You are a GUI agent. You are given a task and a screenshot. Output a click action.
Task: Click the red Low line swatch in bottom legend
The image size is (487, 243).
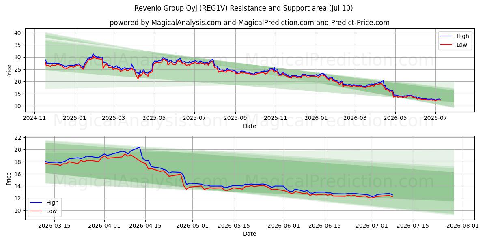(x=37, y=211)
